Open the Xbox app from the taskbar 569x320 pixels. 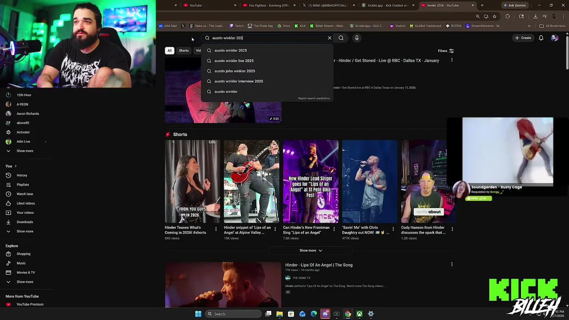(x=359, y=314)
